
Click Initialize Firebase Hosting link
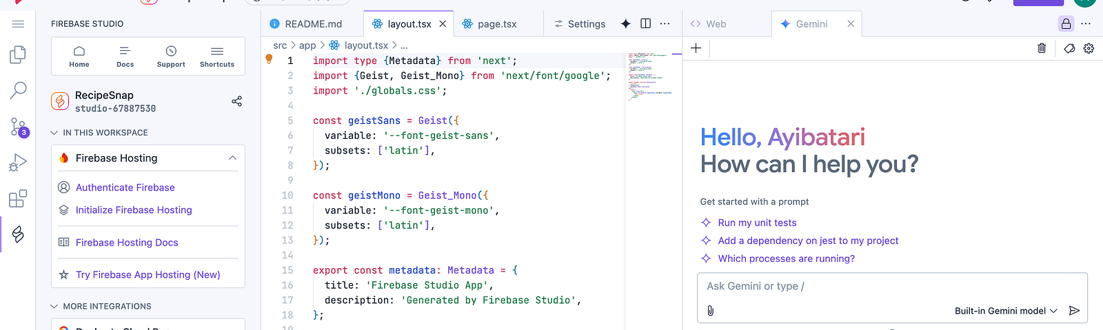(x=134, y=210)
